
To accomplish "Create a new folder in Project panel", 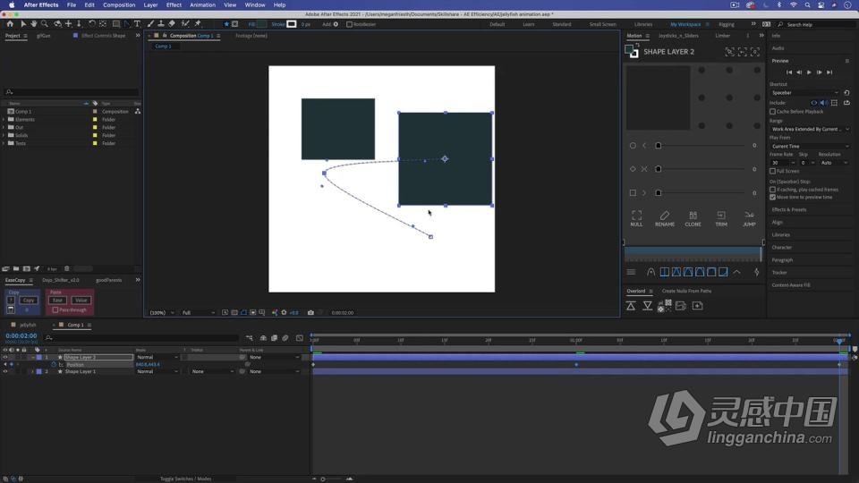I will coord(16,269).
